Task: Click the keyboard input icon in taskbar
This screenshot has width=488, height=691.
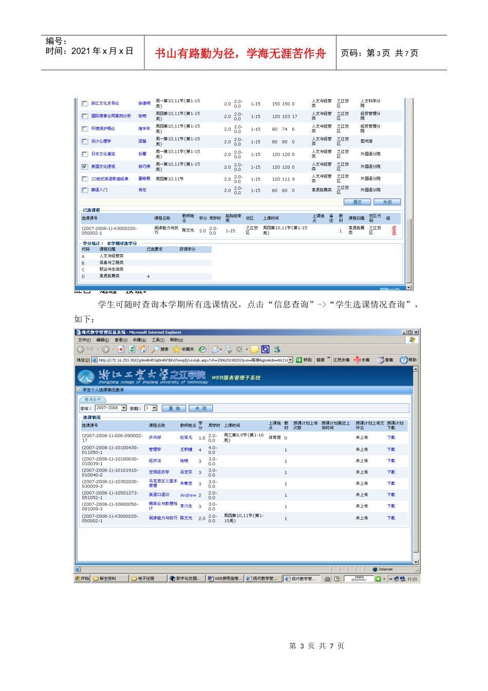Action: (x=328, y=579)
